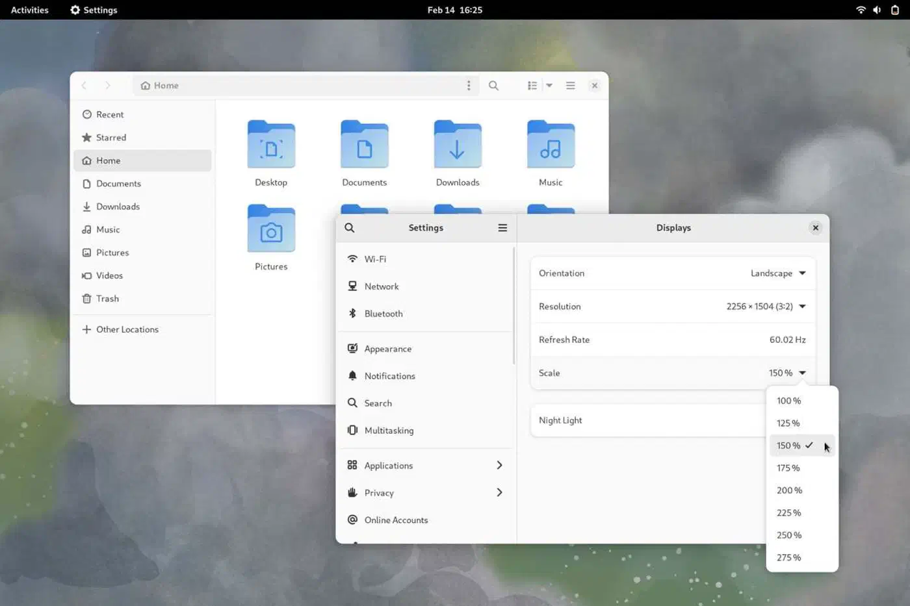This screenshot has height=606, width=910.
Task: Select Music in Files sidebar
Action: click(x=142, y=230)
